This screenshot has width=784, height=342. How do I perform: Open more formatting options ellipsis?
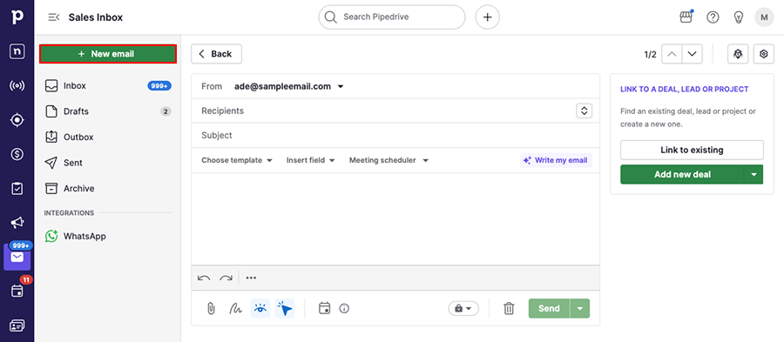tap(251, 278)
